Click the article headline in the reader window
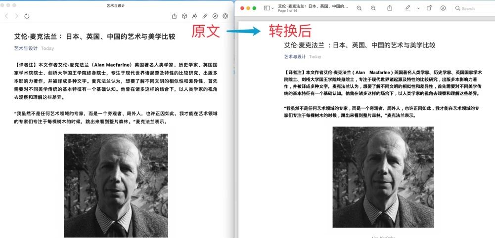Screen dimensions: 495x238 click(x=95, y=37)
